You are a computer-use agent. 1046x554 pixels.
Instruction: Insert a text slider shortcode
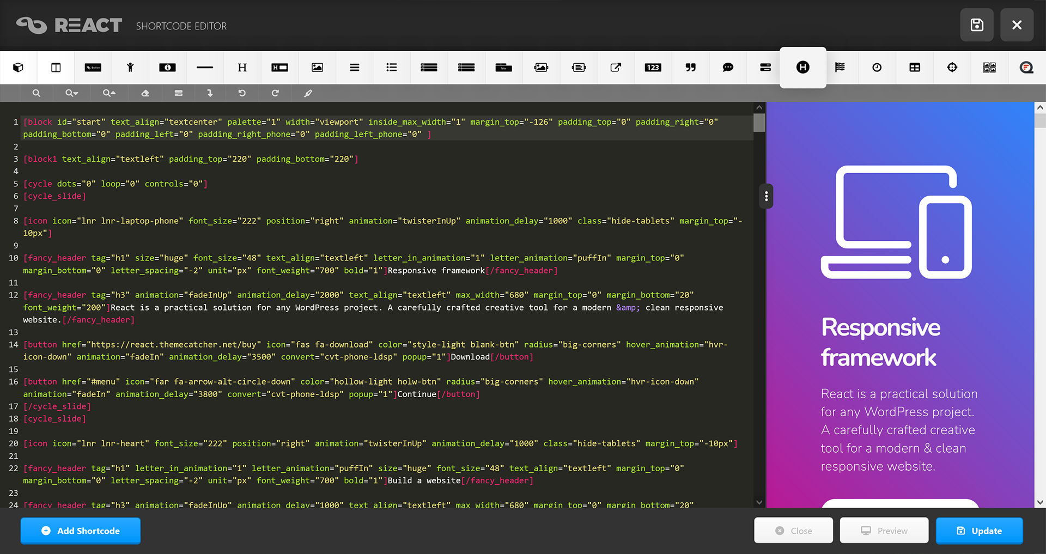[579, 68]
